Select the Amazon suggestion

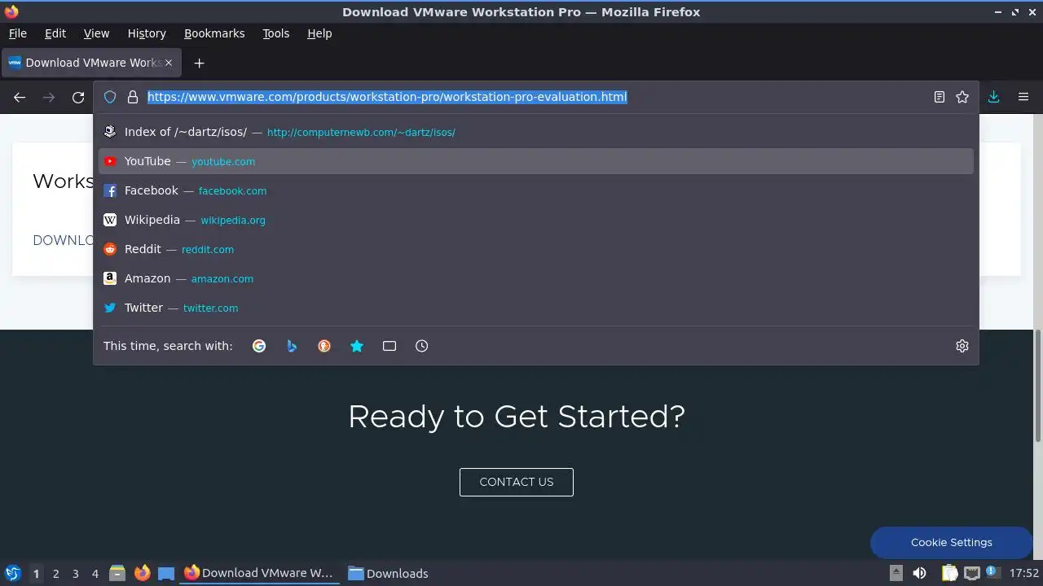(536, 278)
